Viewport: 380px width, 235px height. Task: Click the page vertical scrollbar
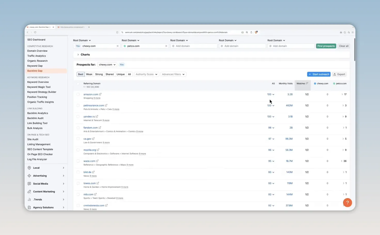(x=354, y=49)
